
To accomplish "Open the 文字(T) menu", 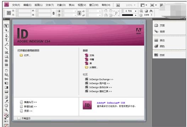I will 50,5.
